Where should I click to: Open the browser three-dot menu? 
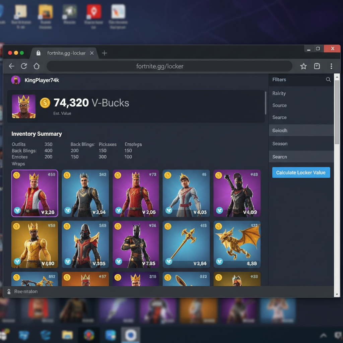coord(331,66)
